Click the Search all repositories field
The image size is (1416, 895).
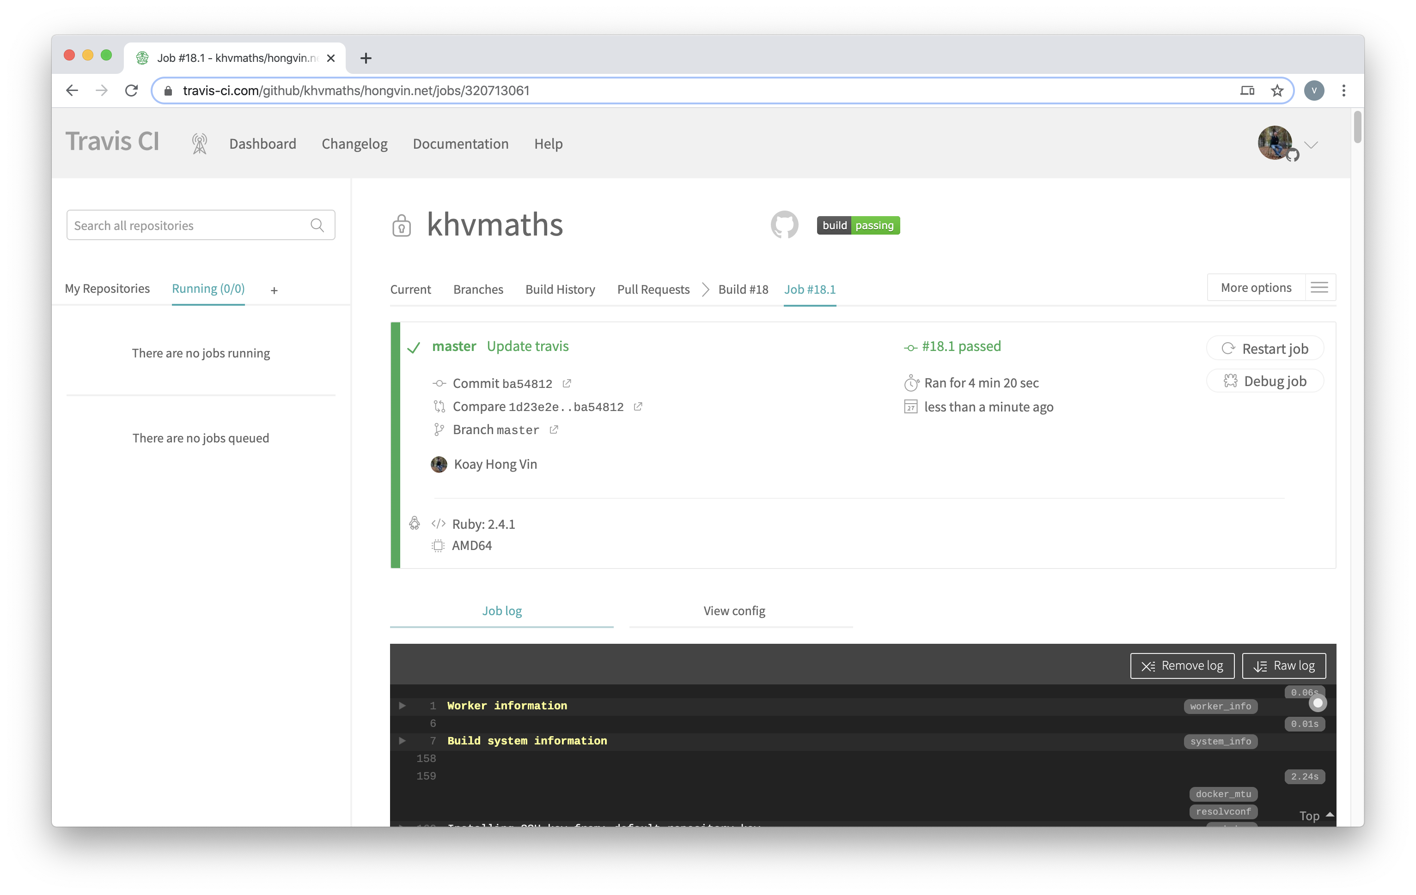coord(188,225)
